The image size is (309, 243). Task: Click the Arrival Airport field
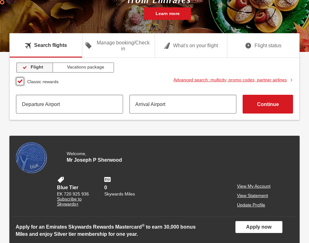coord(183,104)
